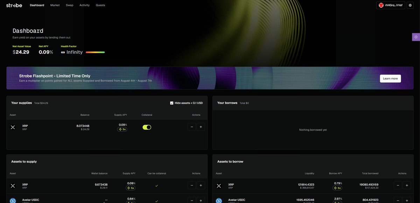Click Axelar USDC name in Assets to supply
Image resolution: width=420 pixels, height=203 pixels.
tap(31, 200)
